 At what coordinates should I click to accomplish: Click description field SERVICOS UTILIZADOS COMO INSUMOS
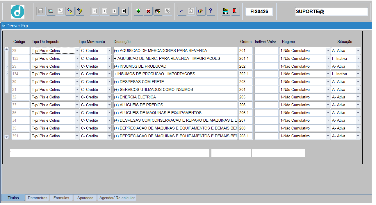pos(175,89)
